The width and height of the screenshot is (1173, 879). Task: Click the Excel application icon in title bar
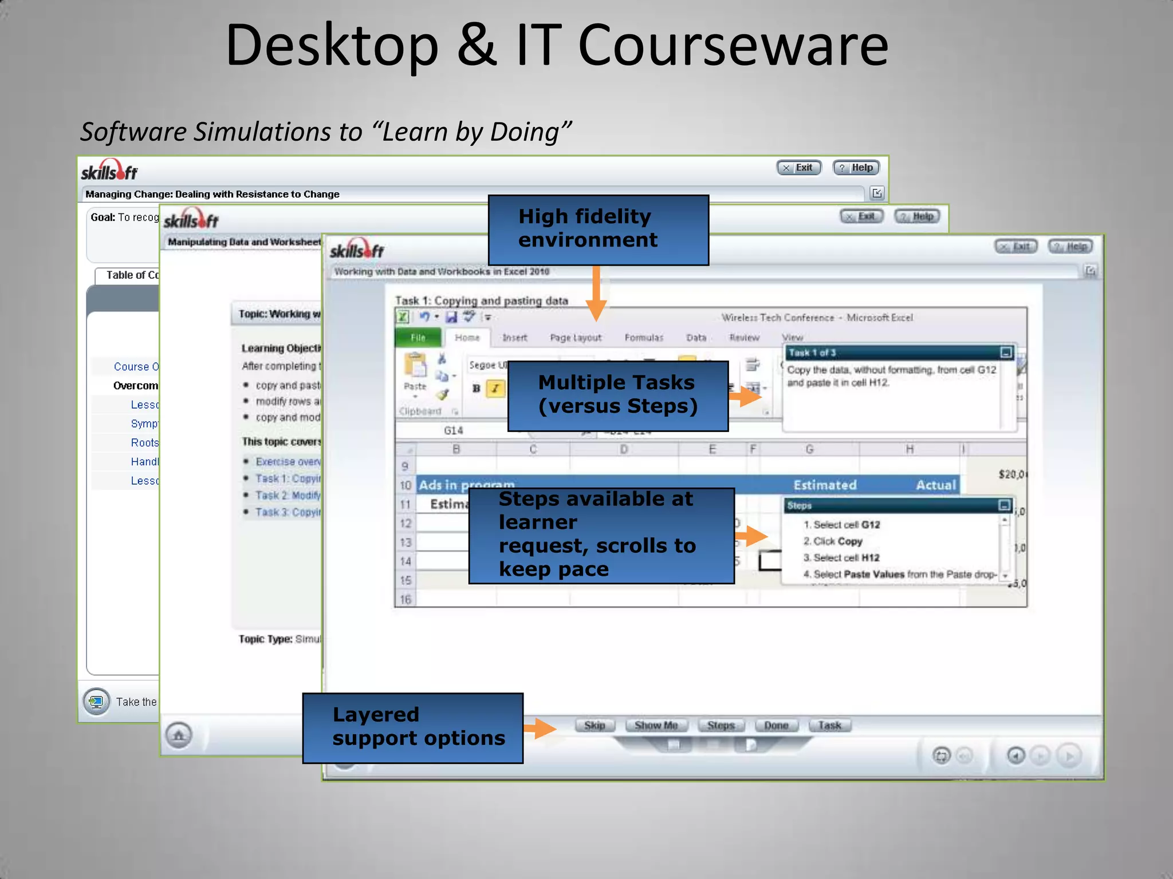(403, 317)
